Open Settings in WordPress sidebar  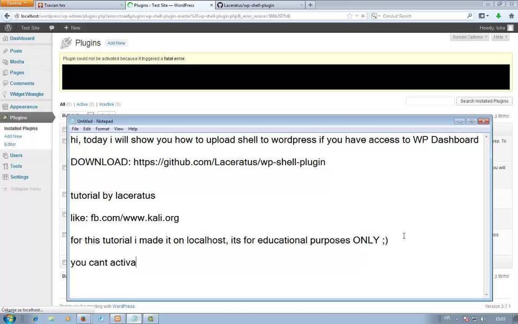19,177
